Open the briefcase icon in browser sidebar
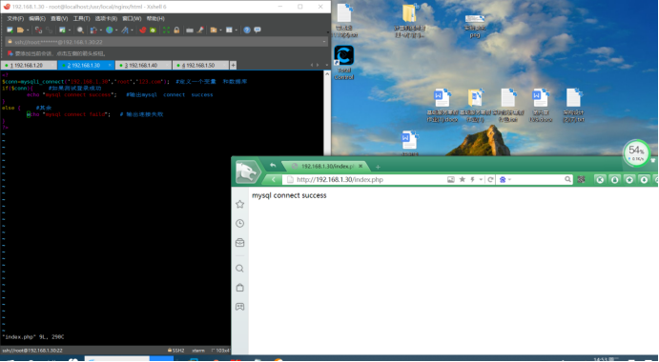This screenshot has width=659, height=362. tap(240, 242)
